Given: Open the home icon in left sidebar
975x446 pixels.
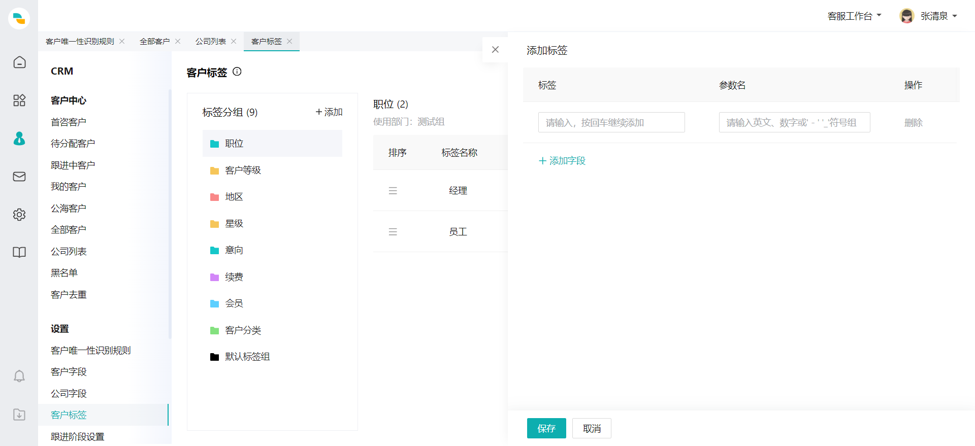Looking at the screenshot, I should [x=19, y=62].
